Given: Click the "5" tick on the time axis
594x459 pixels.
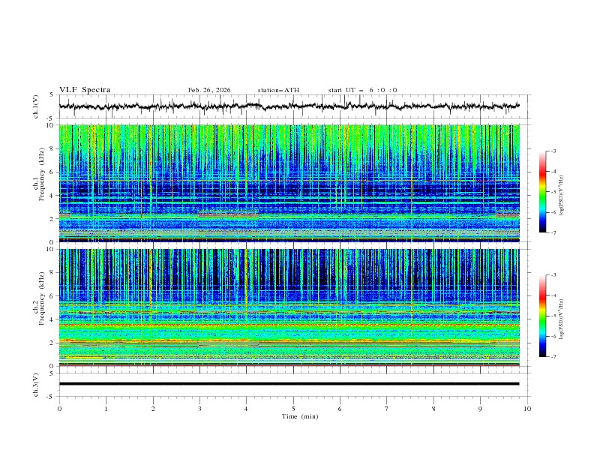Looking at the screenshot, I should pos(293,409).
